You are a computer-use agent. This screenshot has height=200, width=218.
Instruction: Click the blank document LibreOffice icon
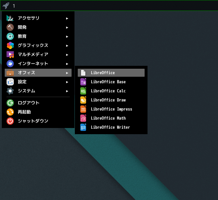[x=83, y=73]
